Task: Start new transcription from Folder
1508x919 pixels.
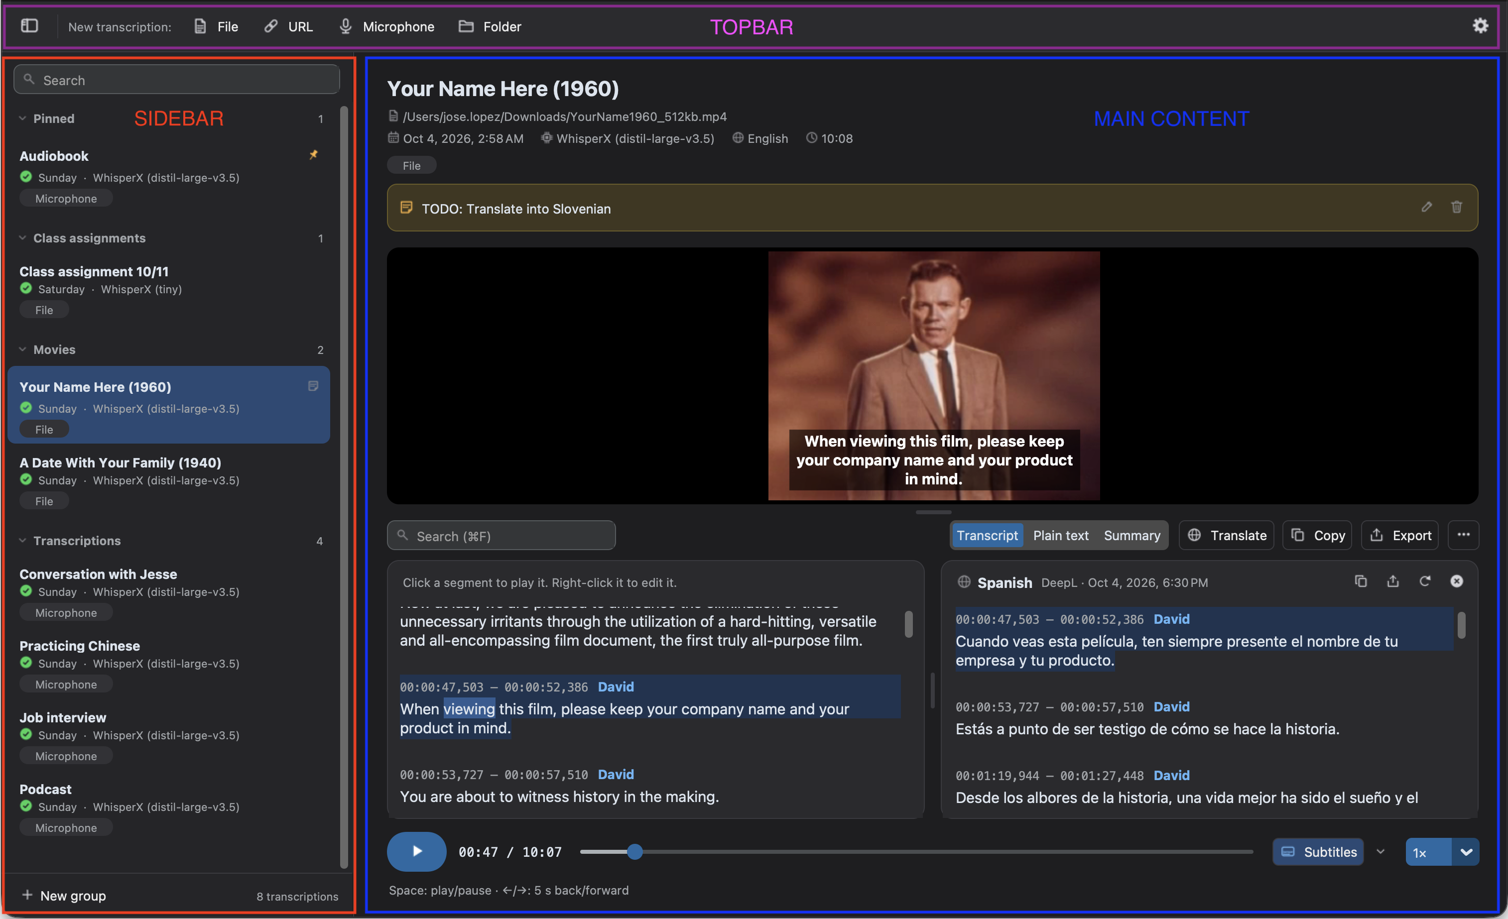Action: click(x=490, y=26)
